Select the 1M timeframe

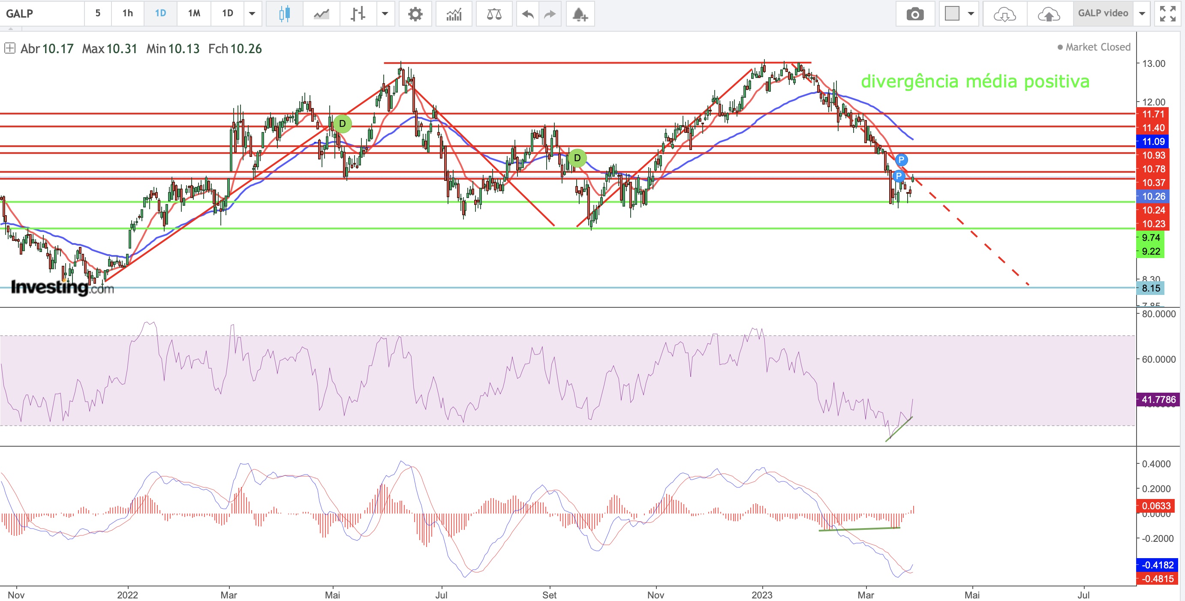(x=194, y=13)
